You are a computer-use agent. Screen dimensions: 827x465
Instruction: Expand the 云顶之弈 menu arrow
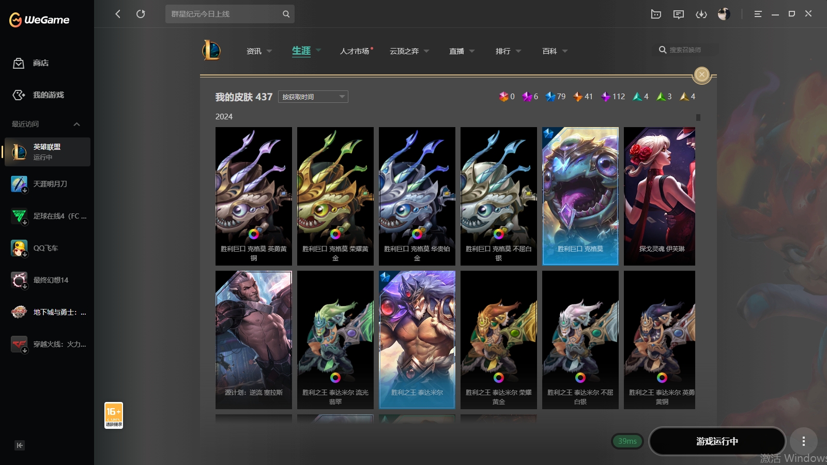[x=426, y=51]
